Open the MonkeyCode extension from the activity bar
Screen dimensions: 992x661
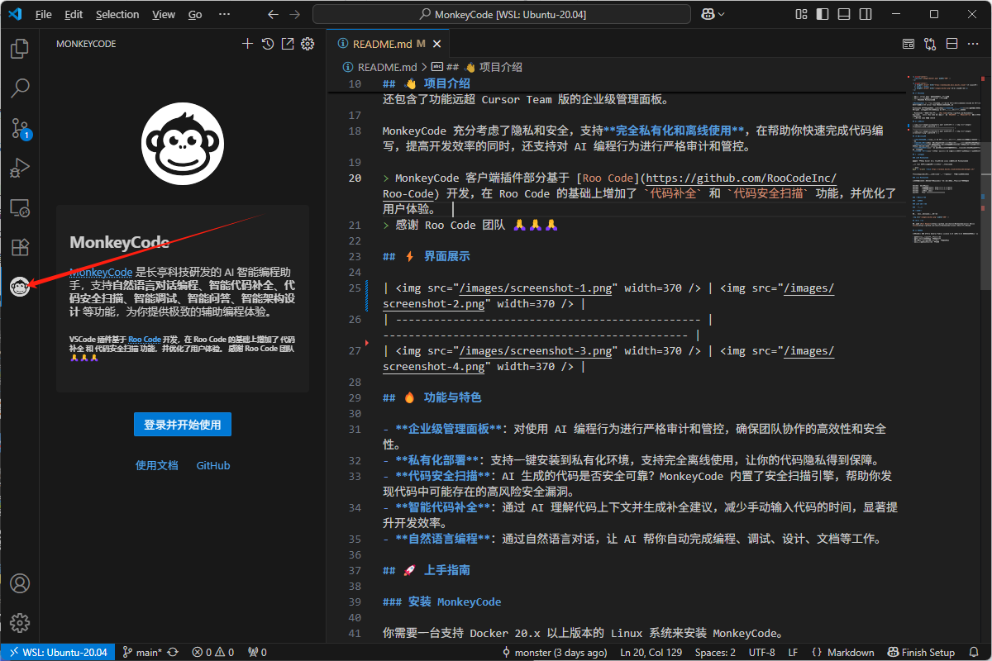pos(19,287)
